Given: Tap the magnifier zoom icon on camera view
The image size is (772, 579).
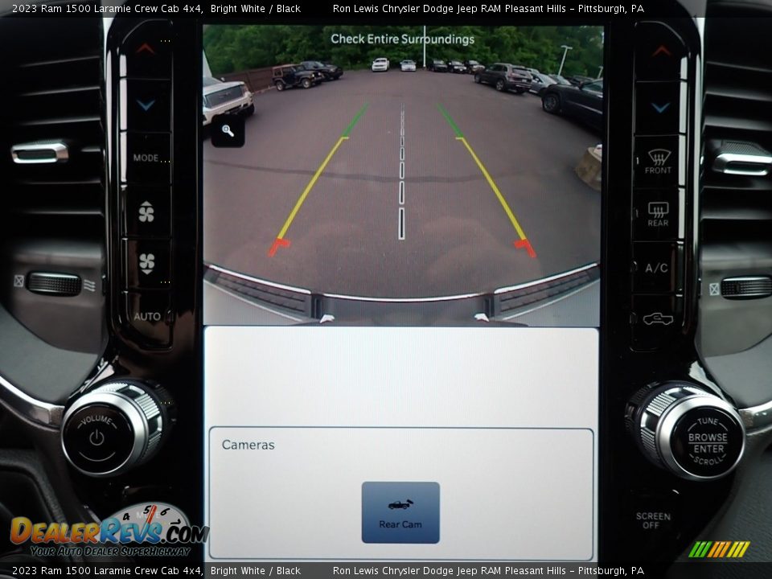Looking at the screenshot, I should [x=228, y=131].
